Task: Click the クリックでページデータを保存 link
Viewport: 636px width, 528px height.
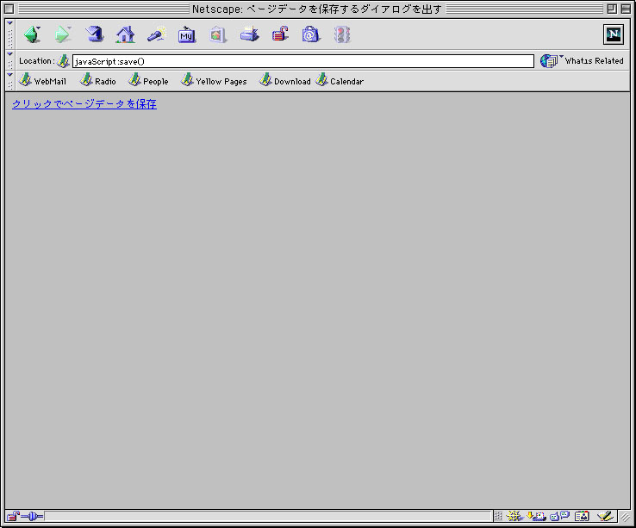Action: coord(84,104)
